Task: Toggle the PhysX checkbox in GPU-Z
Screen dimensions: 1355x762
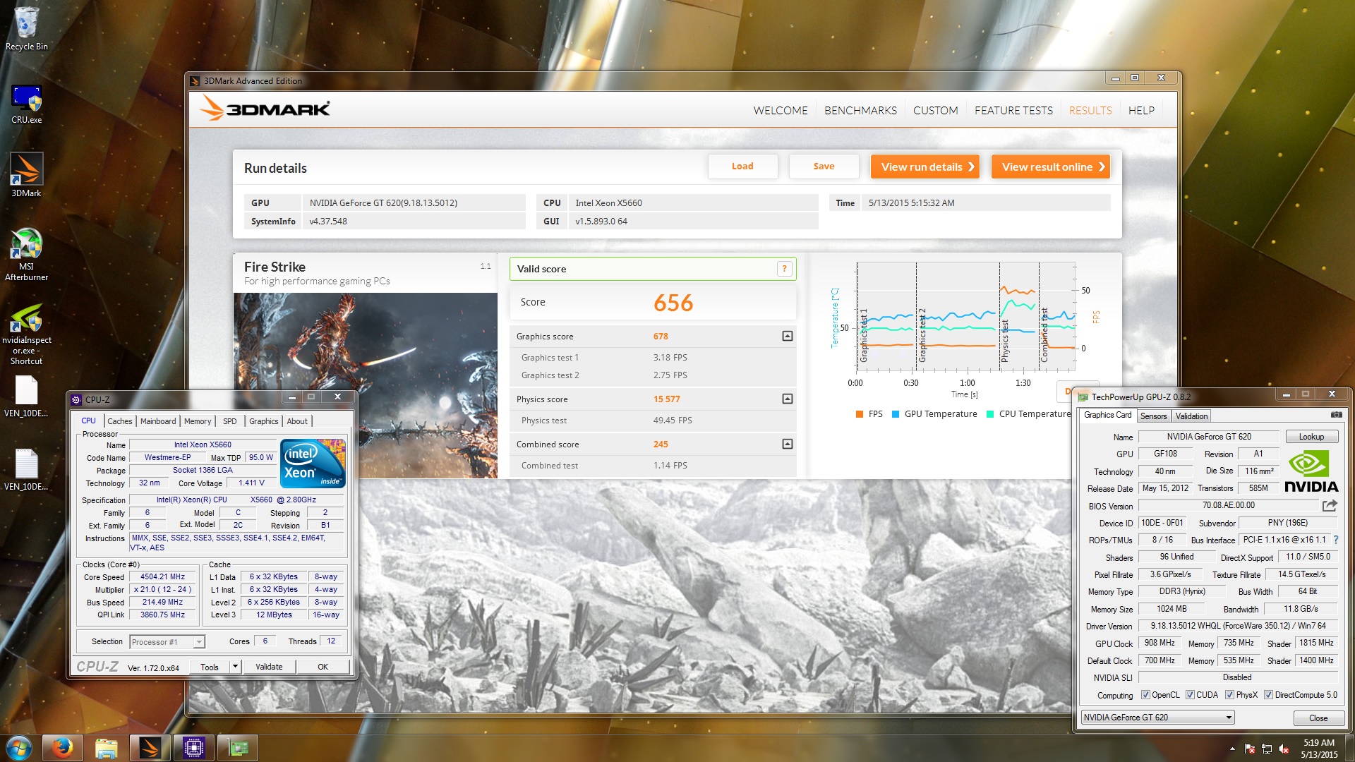Action: coord(1229,695)
